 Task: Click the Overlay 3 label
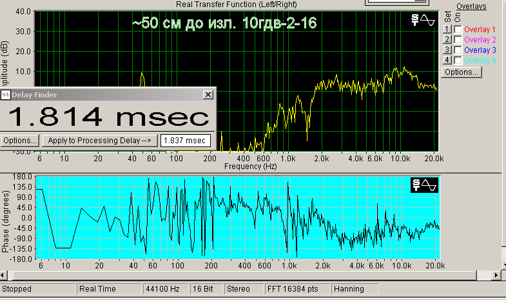coord(480,50)
